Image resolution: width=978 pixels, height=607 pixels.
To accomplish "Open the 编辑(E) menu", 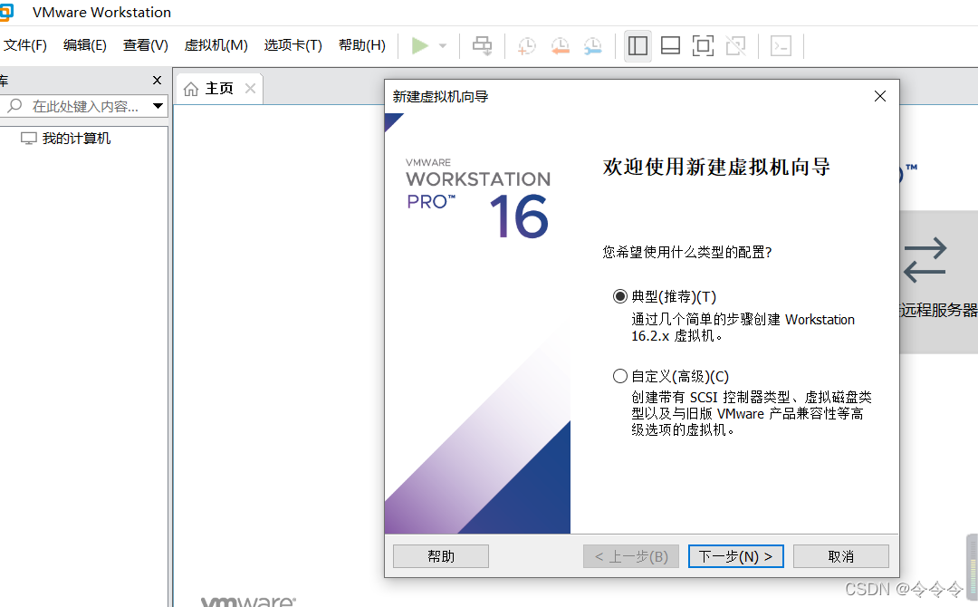I will click(x=85, y=45).
